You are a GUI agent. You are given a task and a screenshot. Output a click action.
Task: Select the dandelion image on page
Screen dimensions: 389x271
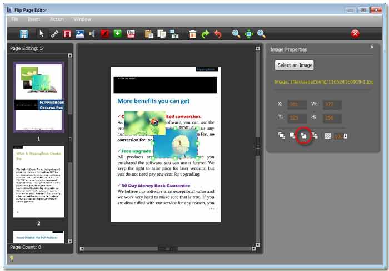(176, 144)
